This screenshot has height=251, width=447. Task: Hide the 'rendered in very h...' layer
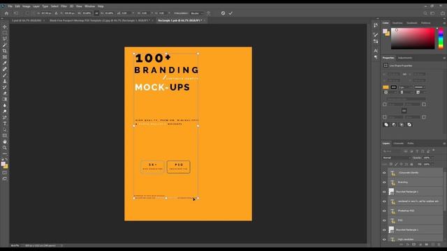pyautogui.click(x=384, y=201)
